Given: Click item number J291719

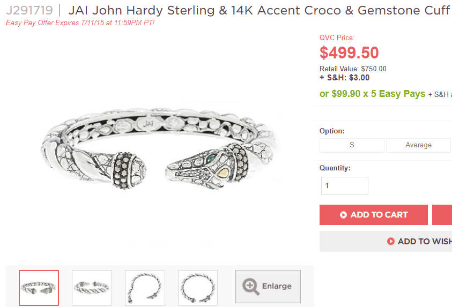Looking at the screenshot, I should tap(29, 10).
